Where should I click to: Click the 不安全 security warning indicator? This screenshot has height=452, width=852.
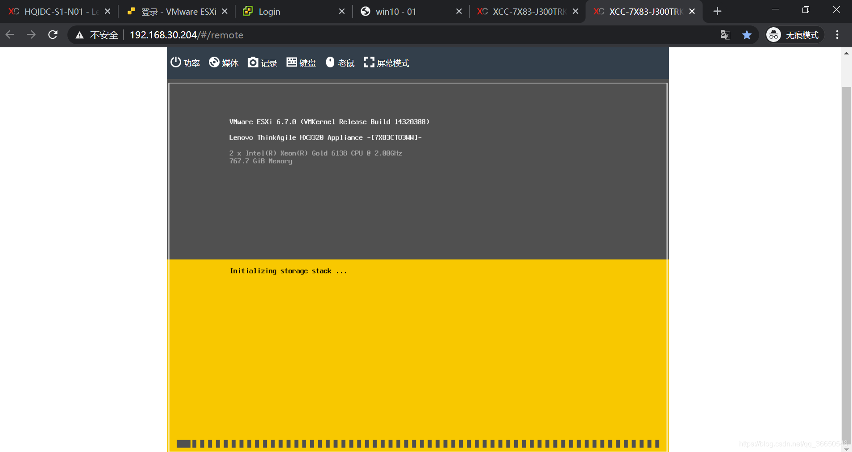[97, 35]
